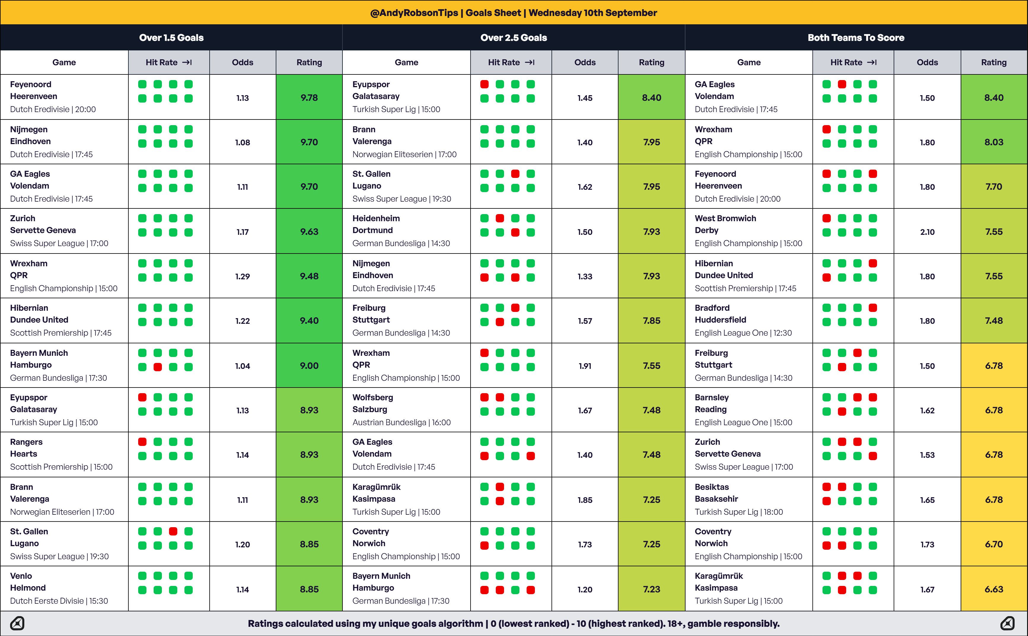Click Zurich Servette Geneva in the Over 1.5 Goals list
This screenshot has height=636, width=1028.
[x=64, y=231]
